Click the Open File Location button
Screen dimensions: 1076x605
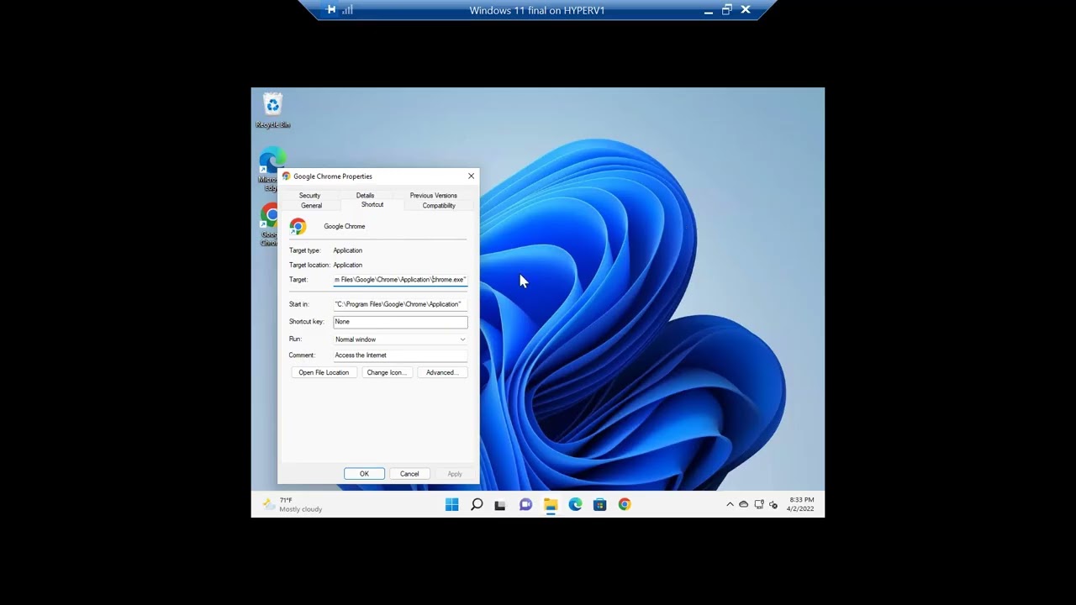click(x=324, y=372)
